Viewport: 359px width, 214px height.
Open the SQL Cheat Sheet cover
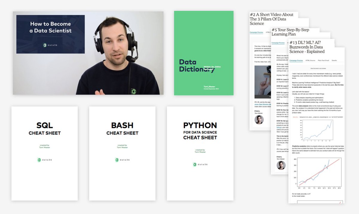pos(45,153)
